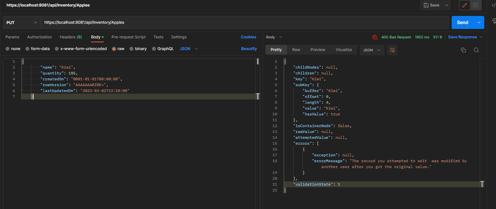Screen dimensions: 496x209
Task: Copy the response body to clipboard
Action: [x=463, y=50]
